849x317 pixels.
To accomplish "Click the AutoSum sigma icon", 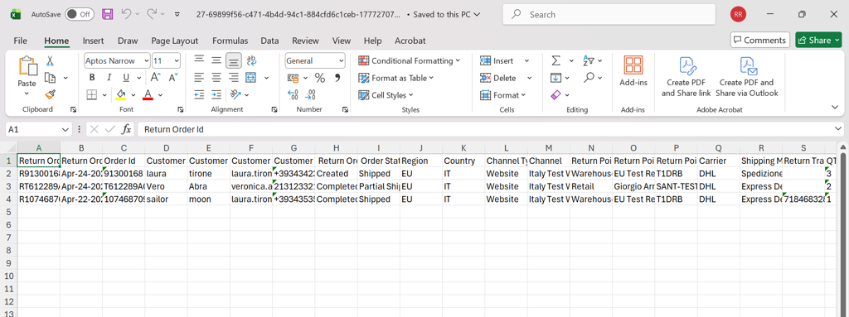I will click(x=556, y=60).
